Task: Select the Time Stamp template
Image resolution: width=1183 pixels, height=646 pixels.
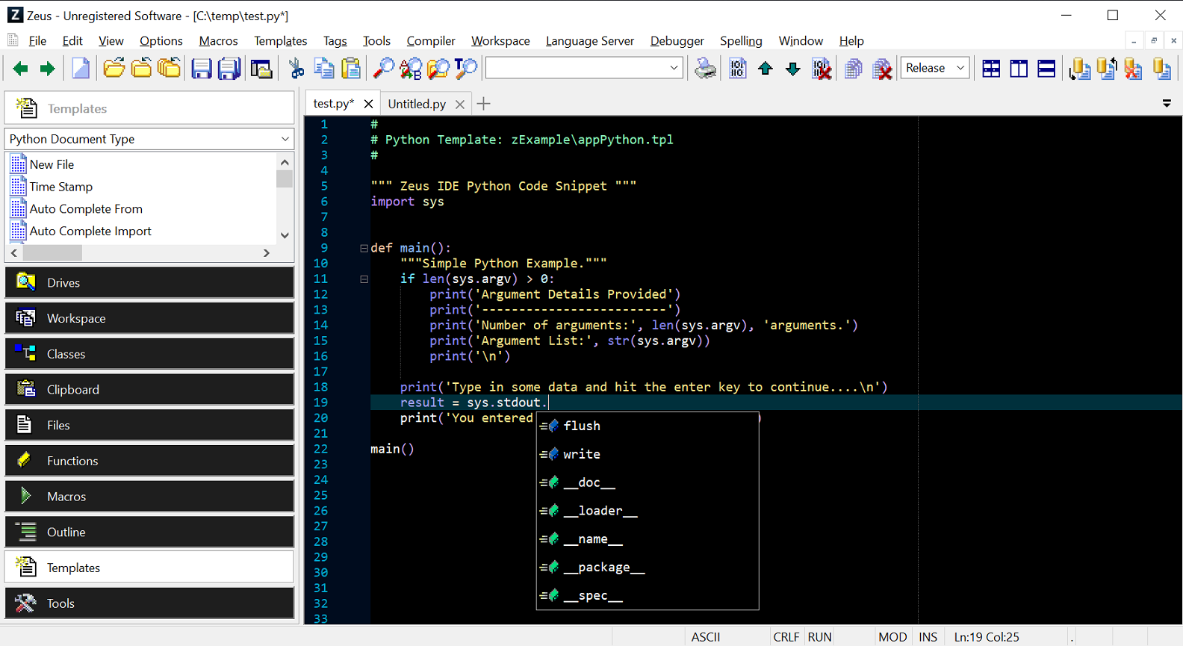Action: pos(61,187)
